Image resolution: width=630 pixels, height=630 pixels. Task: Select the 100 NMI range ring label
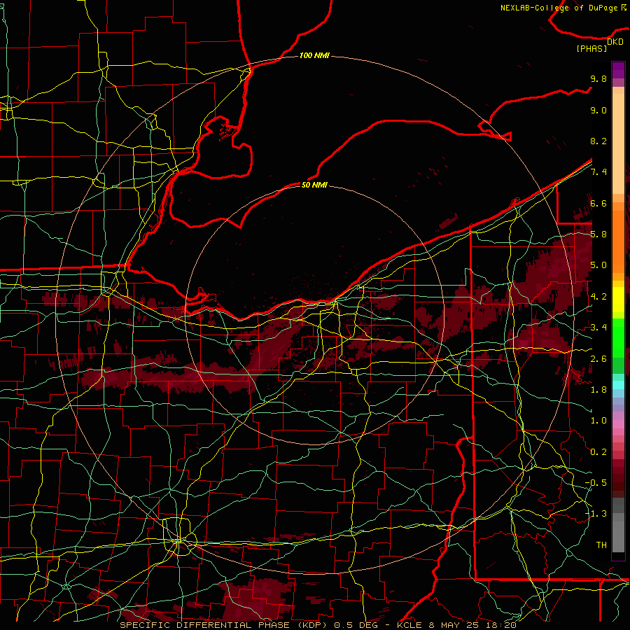click(314, 55)
